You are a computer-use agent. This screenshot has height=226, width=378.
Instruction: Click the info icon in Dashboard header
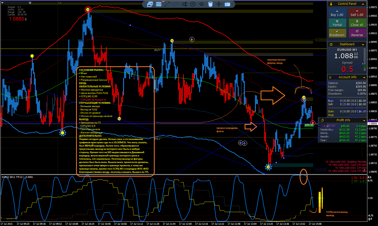point(331,44)
